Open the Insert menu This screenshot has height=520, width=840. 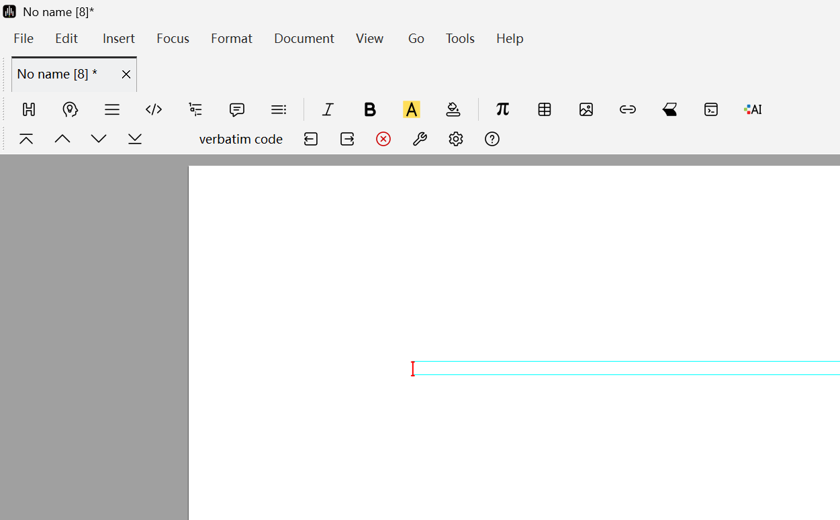118,38
